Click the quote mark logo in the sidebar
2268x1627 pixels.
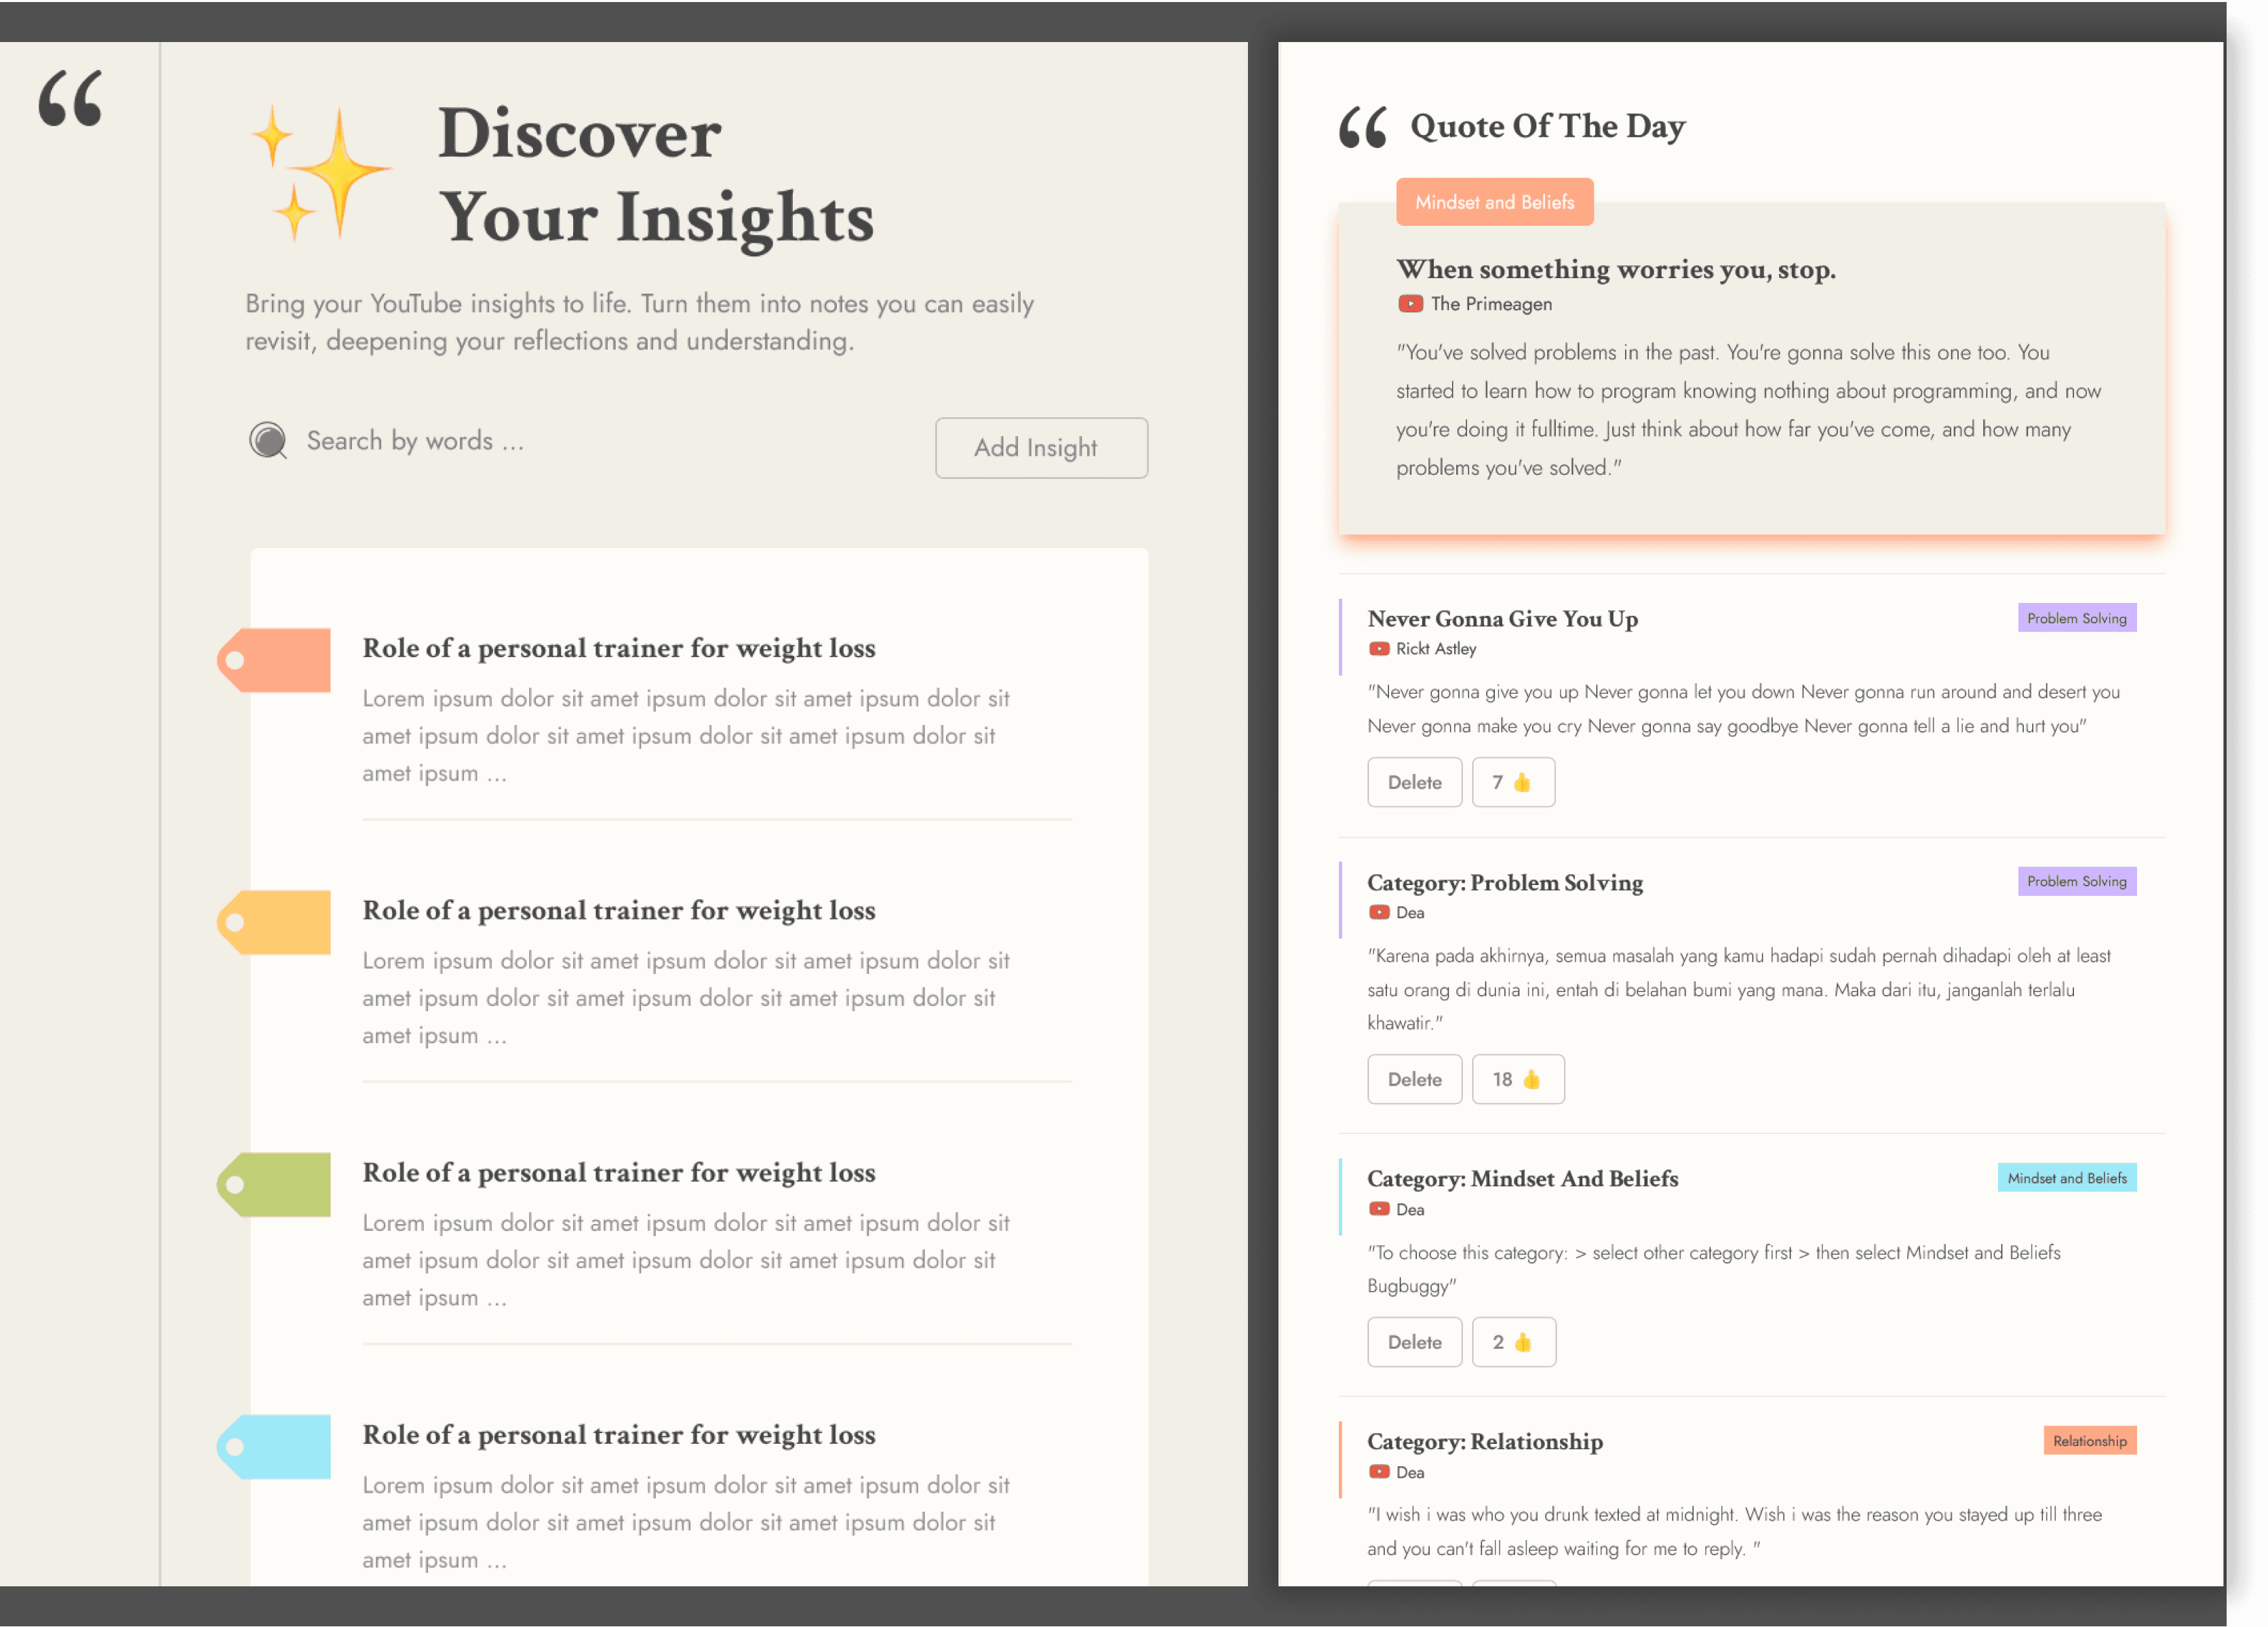(70, 98)
